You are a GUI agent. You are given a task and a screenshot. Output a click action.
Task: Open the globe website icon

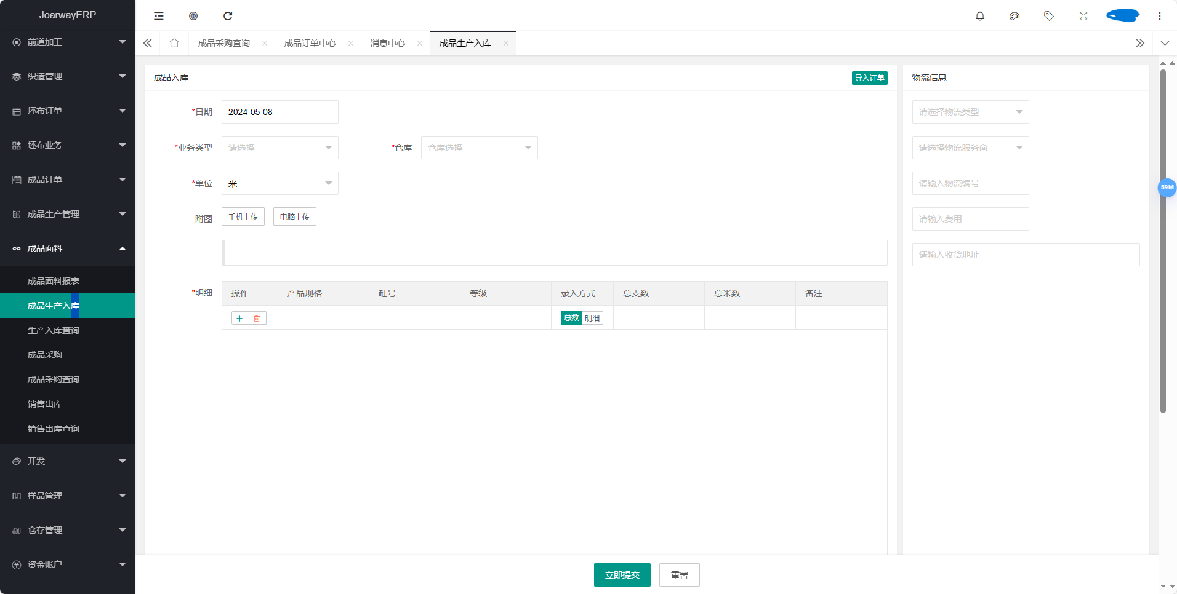(193, 16)
